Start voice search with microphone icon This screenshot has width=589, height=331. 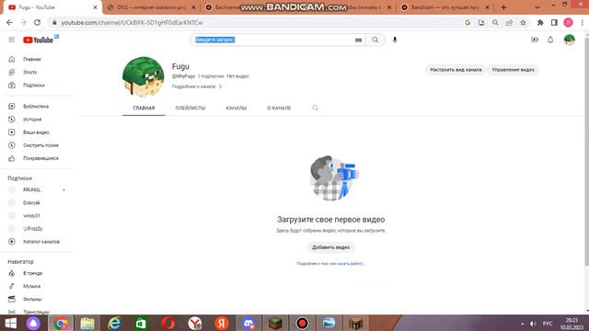click(395, 40)
